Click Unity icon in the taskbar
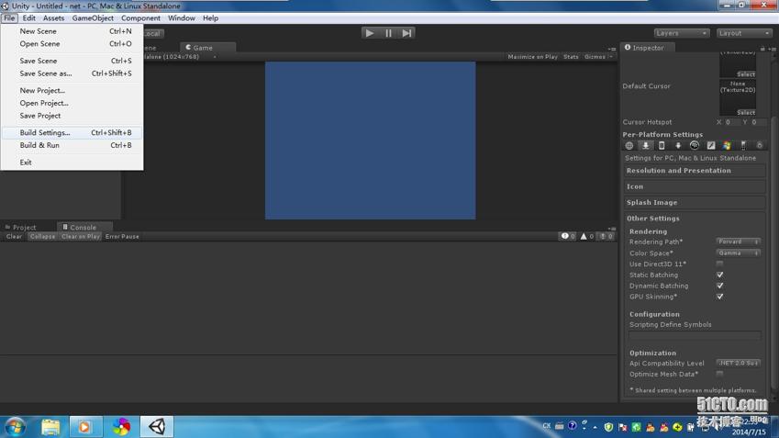Screen dimensions: 779x438 [x=157, y=427]
